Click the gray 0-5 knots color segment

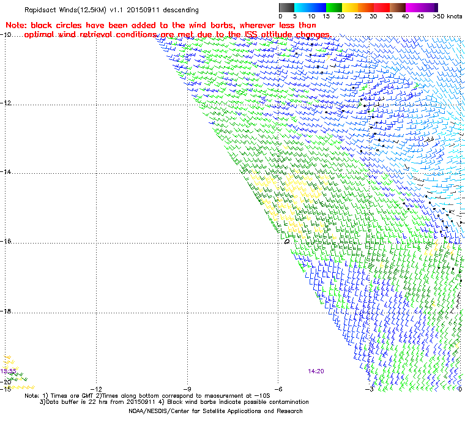pyautogui.click(x=287, y=7)
